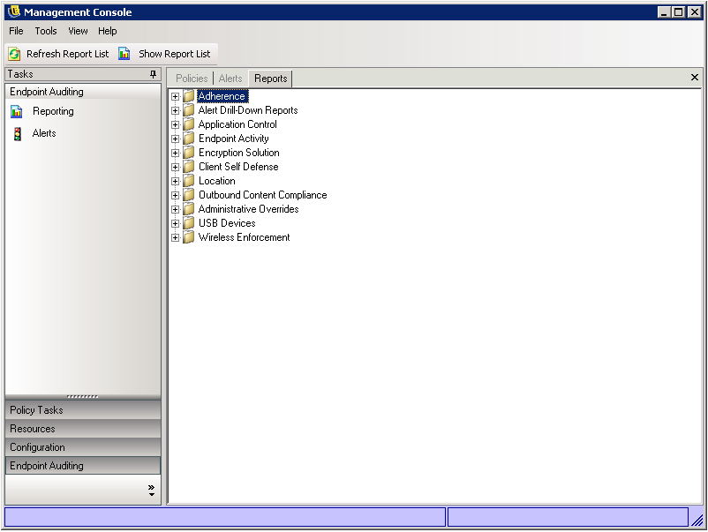
Task: Open the Configuration section
Action: [83, 447]
